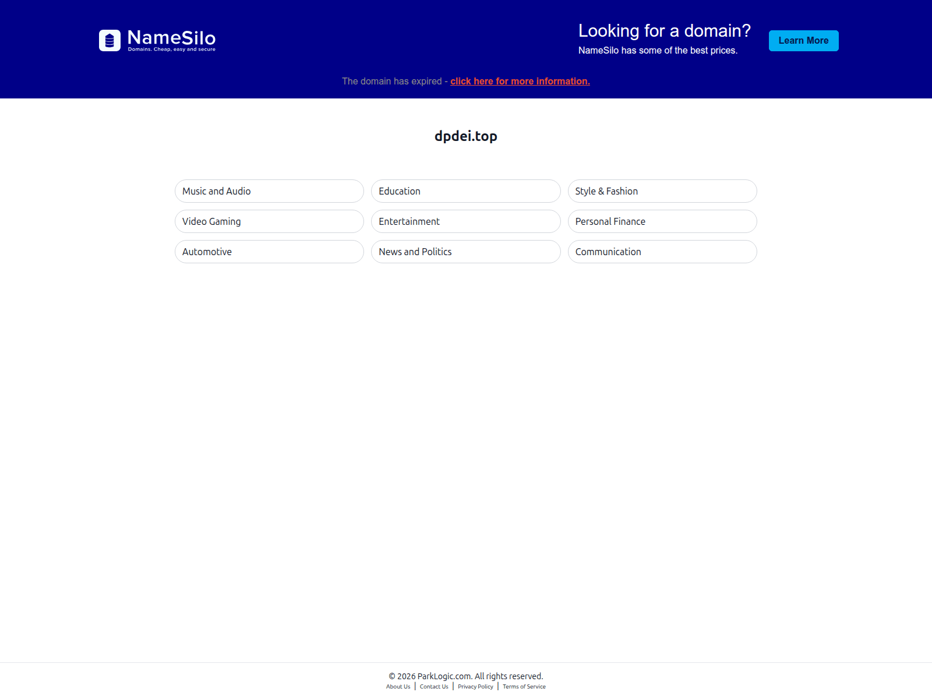Open the Terms of Service footer link
Screen dimensions: 932x699
(524, 687)
